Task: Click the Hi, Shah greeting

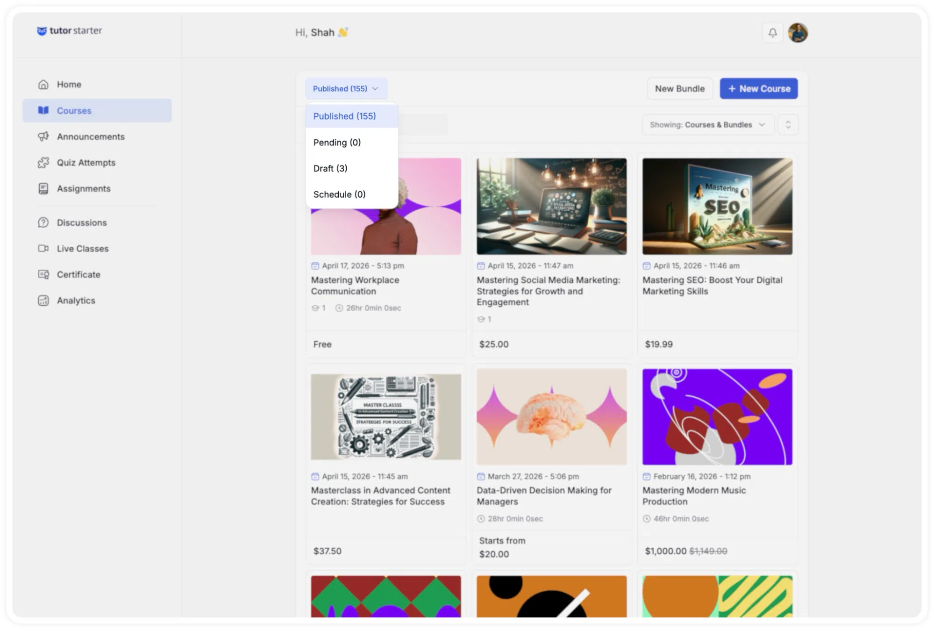Action: click(321, 32)
